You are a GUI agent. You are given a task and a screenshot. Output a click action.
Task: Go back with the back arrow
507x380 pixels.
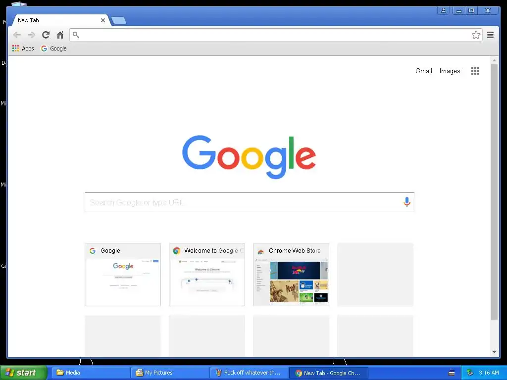[x=17, y=35]
